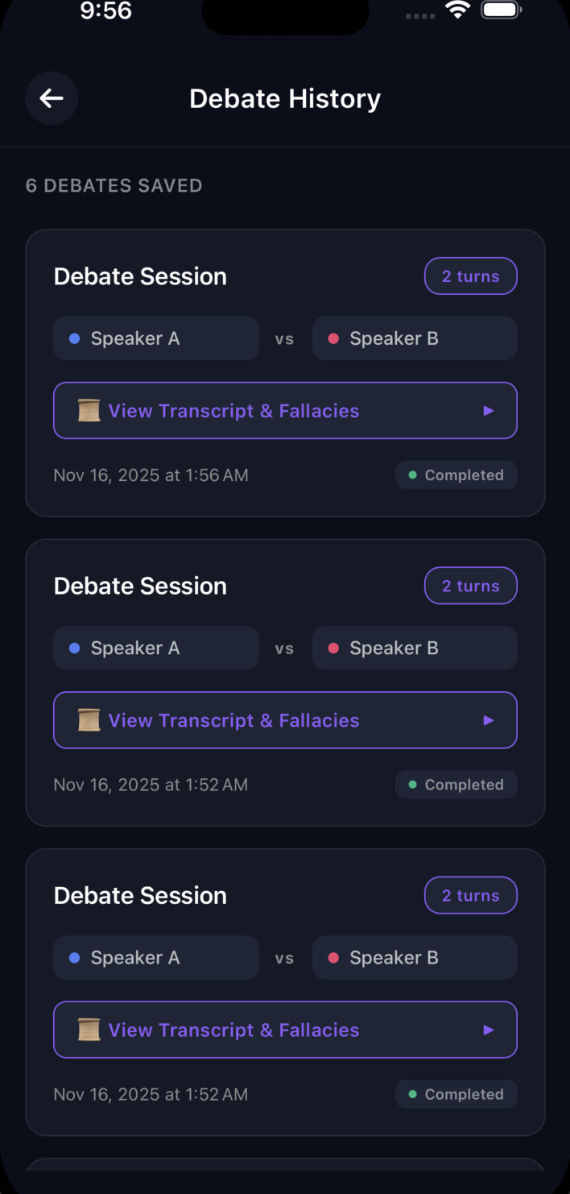Tap the Completed status badge in the first card
The image size is (570, 1194).
click(x=456, y=475)
